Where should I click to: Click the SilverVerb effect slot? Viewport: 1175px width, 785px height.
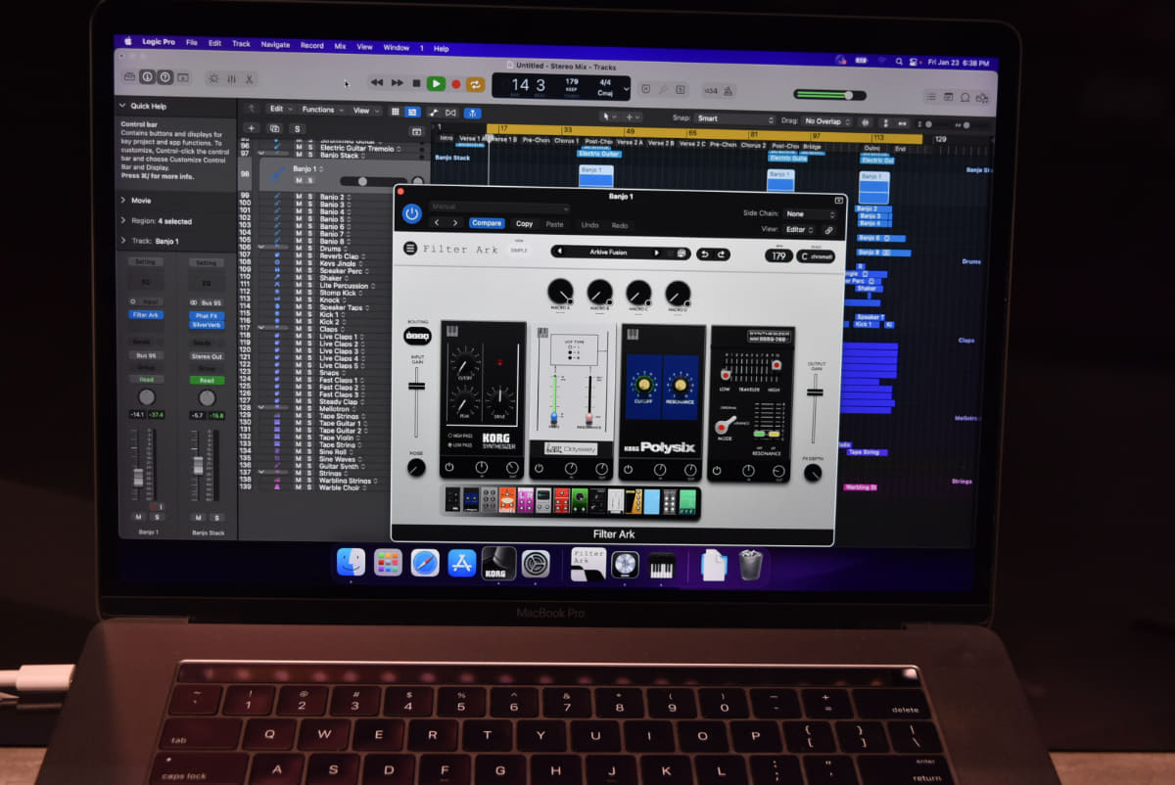point(207,324)
